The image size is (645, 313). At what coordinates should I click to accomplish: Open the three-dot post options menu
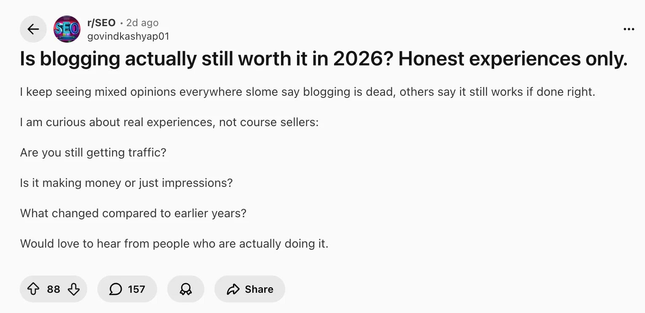coord(629,29)
